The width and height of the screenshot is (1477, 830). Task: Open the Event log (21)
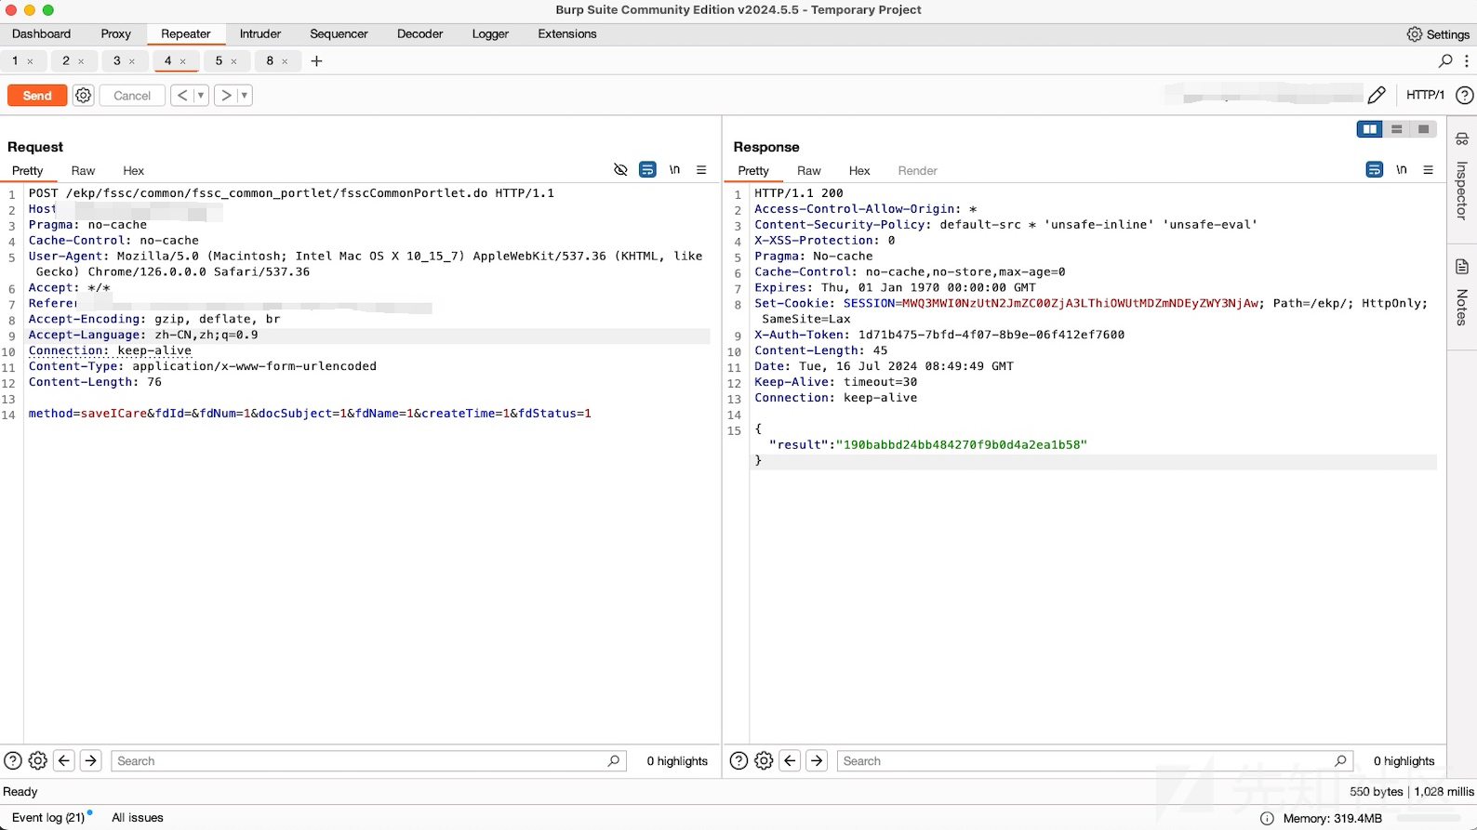pyautogui.click(x=49, y=817)
